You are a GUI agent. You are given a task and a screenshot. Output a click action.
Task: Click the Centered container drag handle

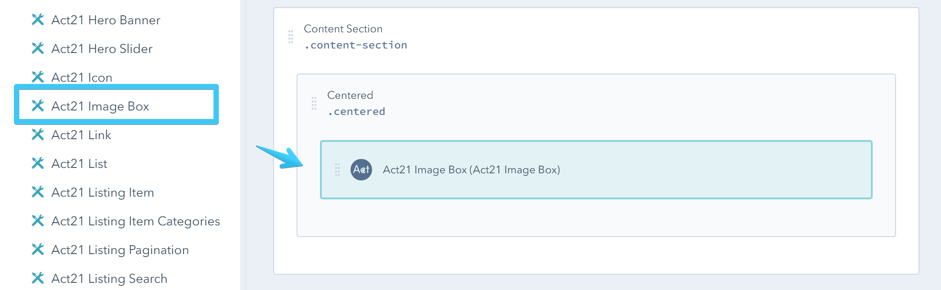pos(314,103)
